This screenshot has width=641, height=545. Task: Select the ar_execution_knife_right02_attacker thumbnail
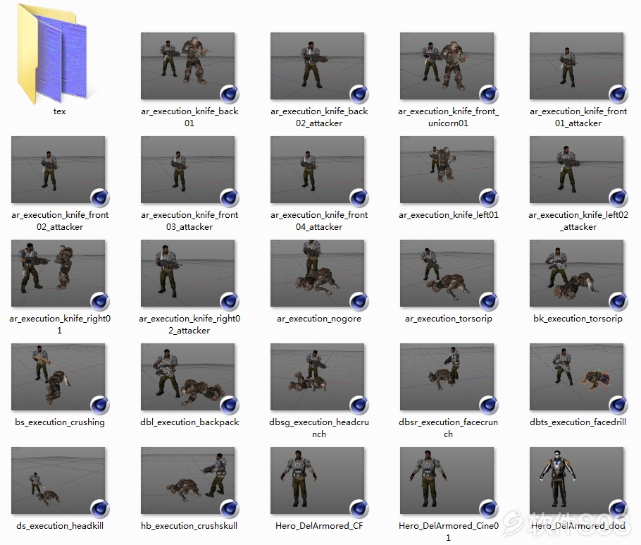point(188,273)
